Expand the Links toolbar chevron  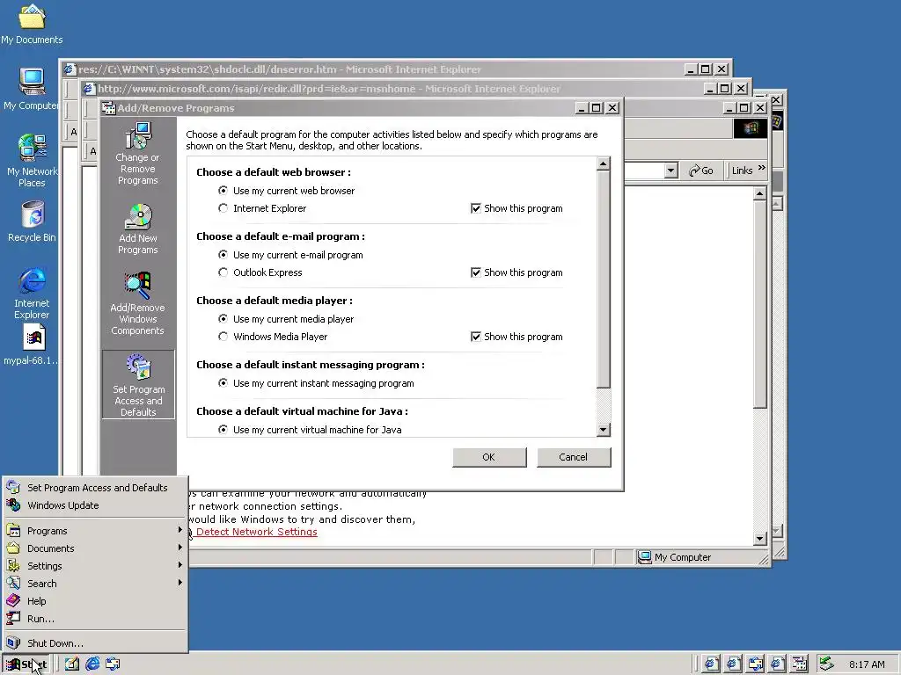point(762,168)
